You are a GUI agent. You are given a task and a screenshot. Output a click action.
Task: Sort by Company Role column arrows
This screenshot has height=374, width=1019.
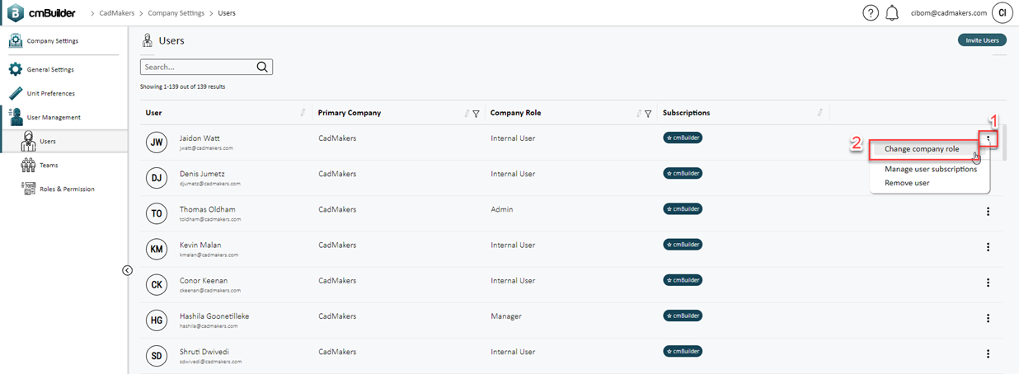pos(639,114)
